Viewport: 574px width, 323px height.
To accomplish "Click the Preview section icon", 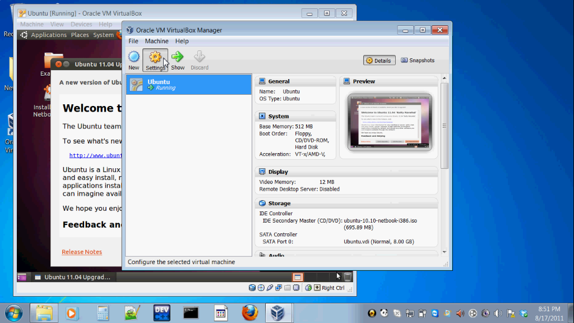I will click(x=346, y=81).
